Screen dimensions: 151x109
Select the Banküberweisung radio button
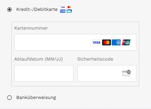point(9,98)
